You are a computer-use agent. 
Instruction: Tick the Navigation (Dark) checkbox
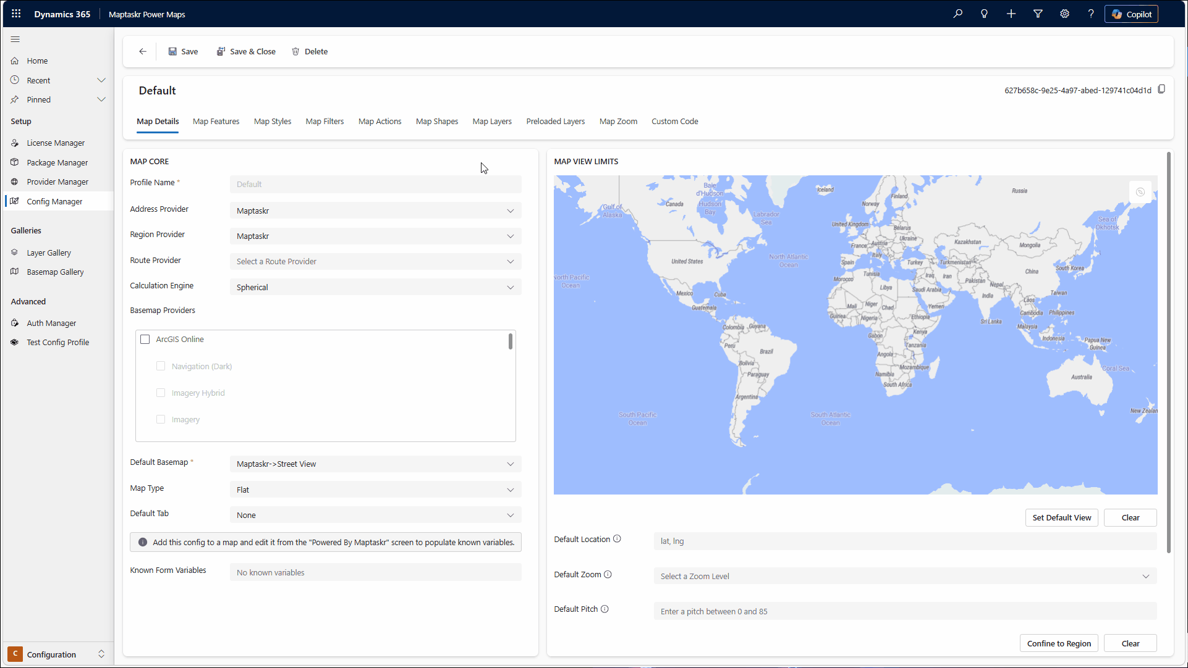[x=161, y=366]
